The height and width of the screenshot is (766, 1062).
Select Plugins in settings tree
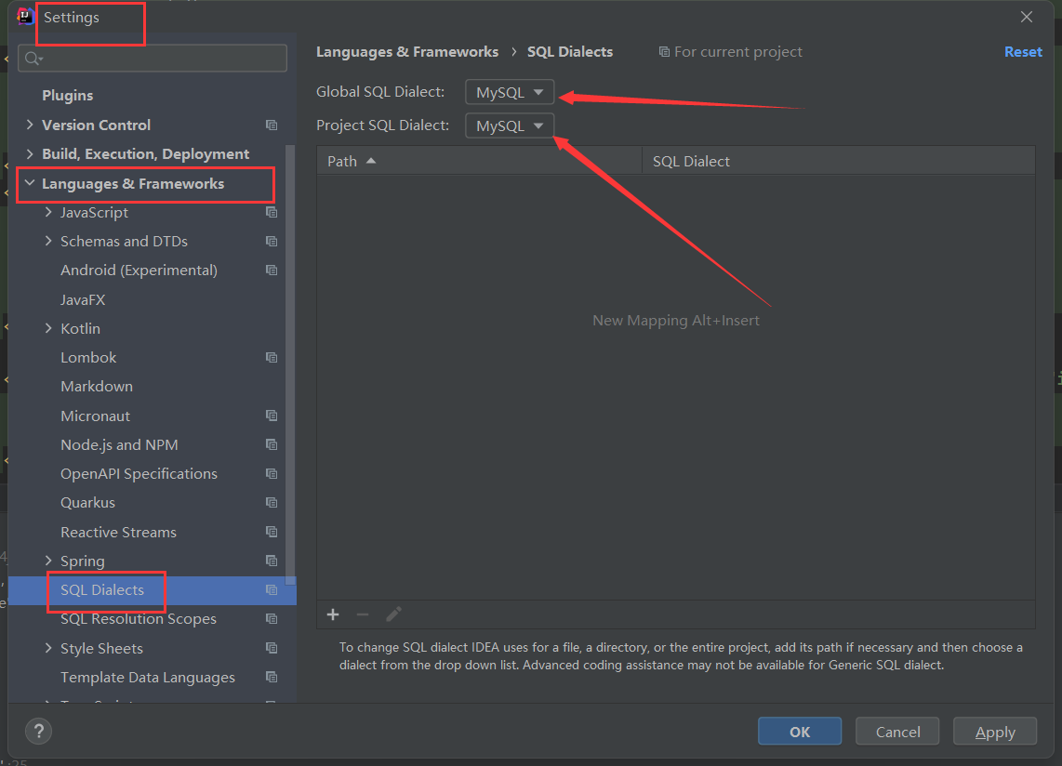[68, 96]
